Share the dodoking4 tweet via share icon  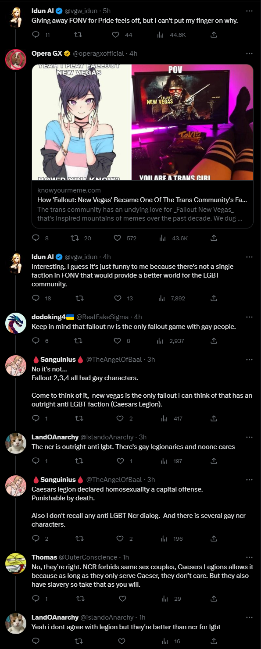(x=214, y=341)
